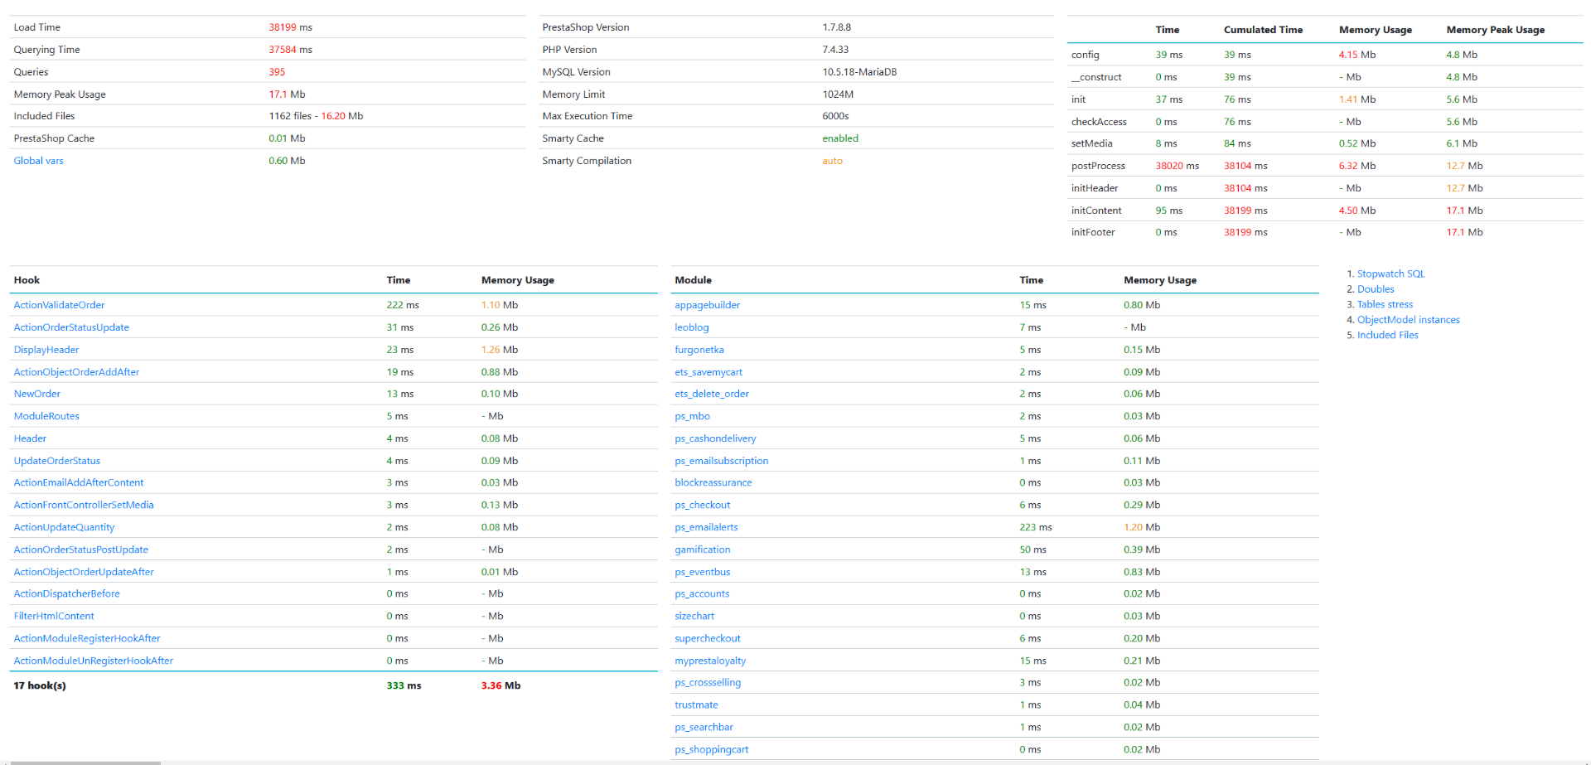This screenshot has width=1591, height=765.
Task: Jump to Stopwatch SQL section
Action: [1390, 274]
